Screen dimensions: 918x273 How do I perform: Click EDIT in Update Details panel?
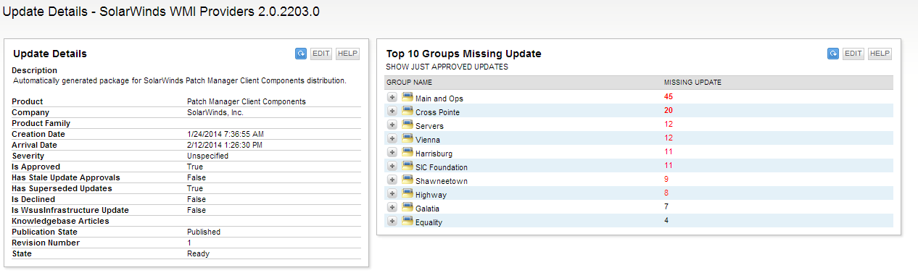pos(321,54)
